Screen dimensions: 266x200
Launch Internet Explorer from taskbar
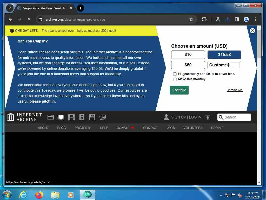(x=23, y=195)
